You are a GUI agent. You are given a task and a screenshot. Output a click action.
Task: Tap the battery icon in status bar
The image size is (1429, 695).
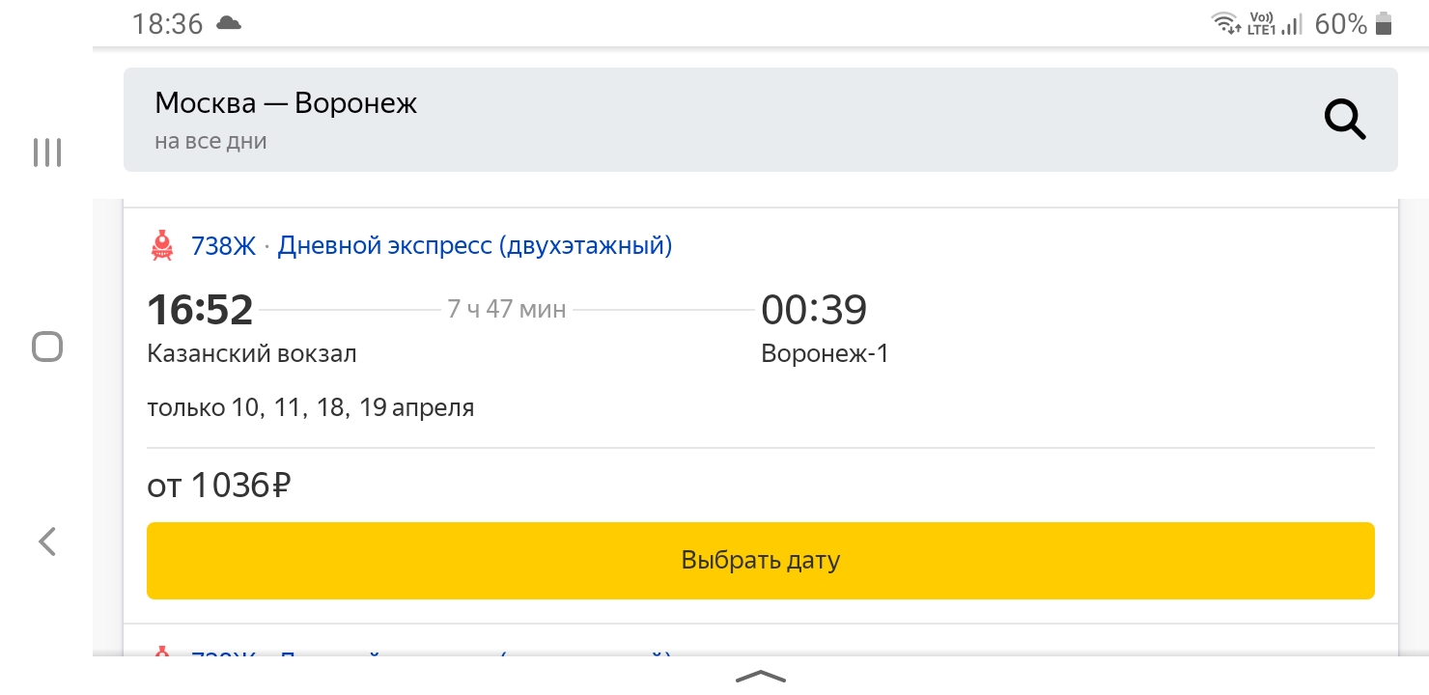coord(1384,24)
